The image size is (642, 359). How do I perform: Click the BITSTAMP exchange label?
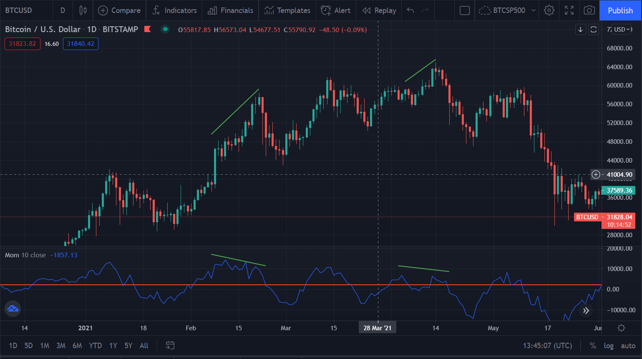tap(120, 29)
